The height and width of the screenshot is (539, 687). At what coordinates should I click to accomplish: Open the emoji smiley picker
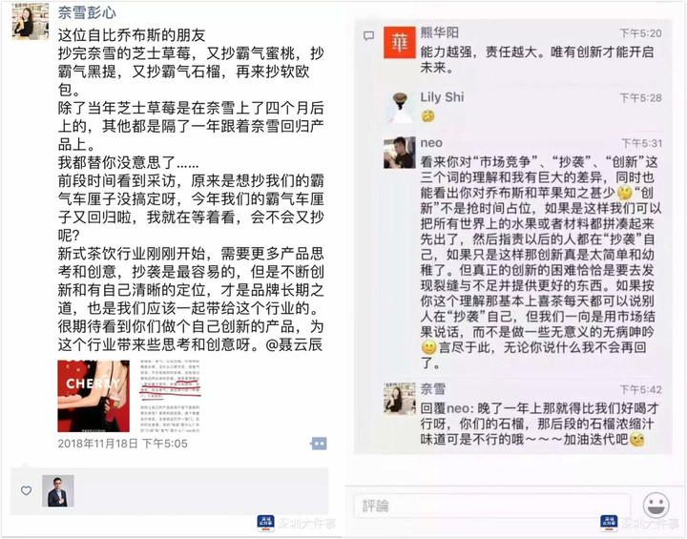point(656,506)
